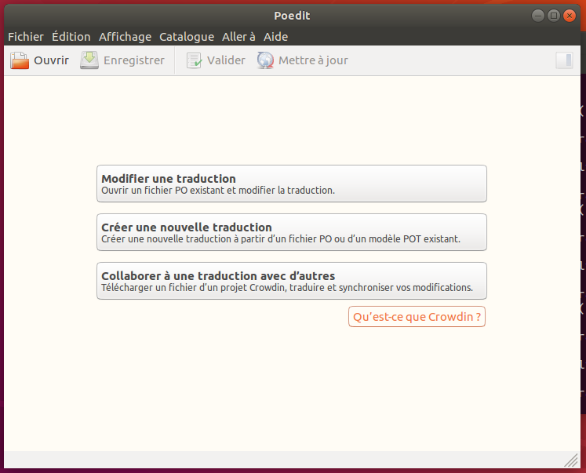Close the Poedit window
Viewport: 586px width, 473px height.
coord(570,16)
